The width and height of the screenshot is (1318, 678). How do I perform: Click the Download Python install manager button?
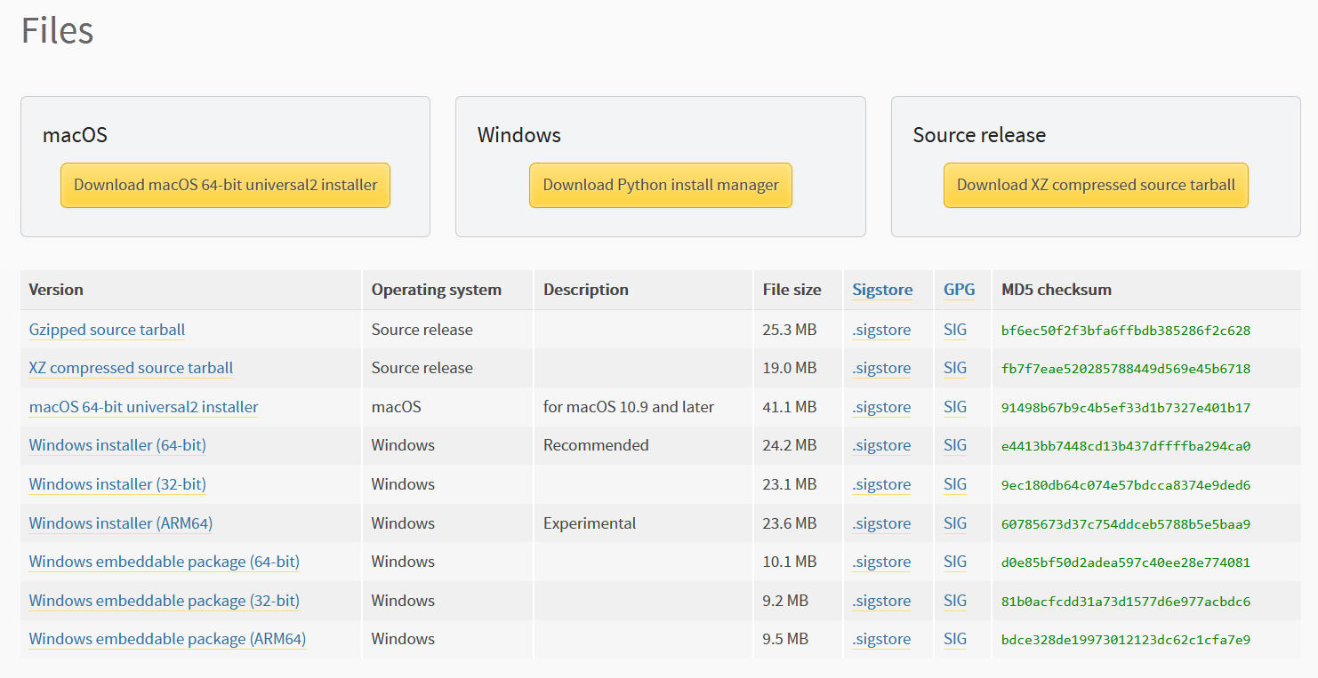click(x=661, y=185)
